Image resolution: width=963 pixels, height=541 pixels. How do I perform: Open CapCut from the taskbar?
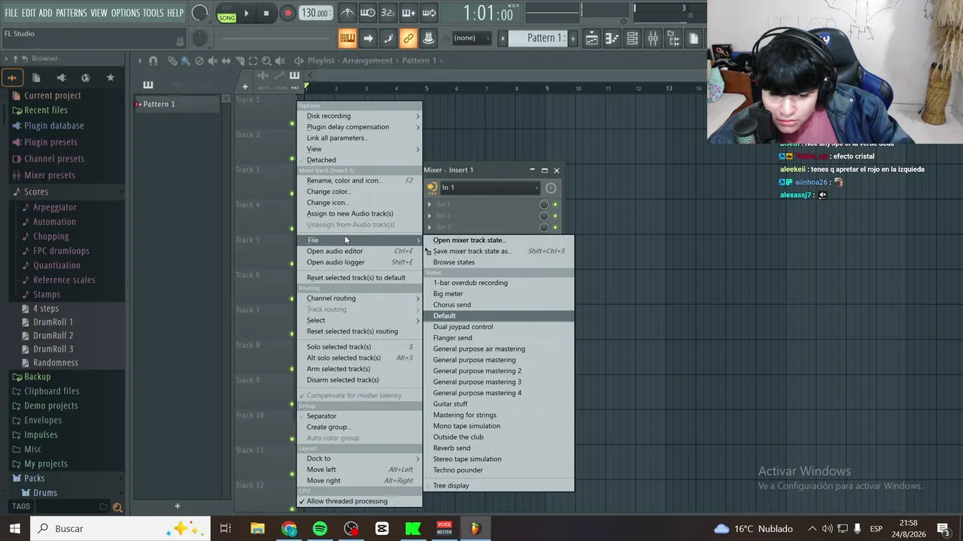381,528
